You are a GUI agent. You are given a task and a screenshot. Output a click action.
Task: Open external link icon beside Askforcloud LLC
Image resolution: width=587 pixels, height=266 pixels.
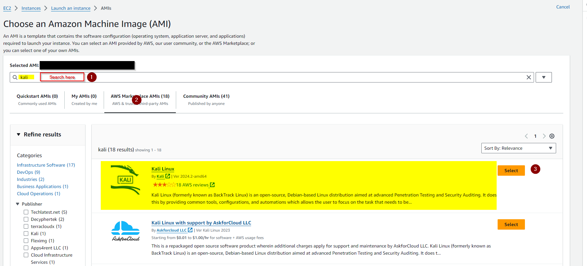[x=190, y=230]
